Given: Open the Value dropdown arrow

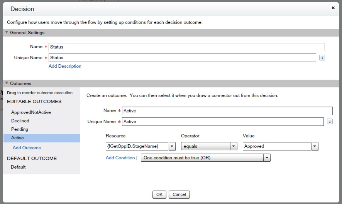Looking at the screenshot, I should click(x=315, y=146).
